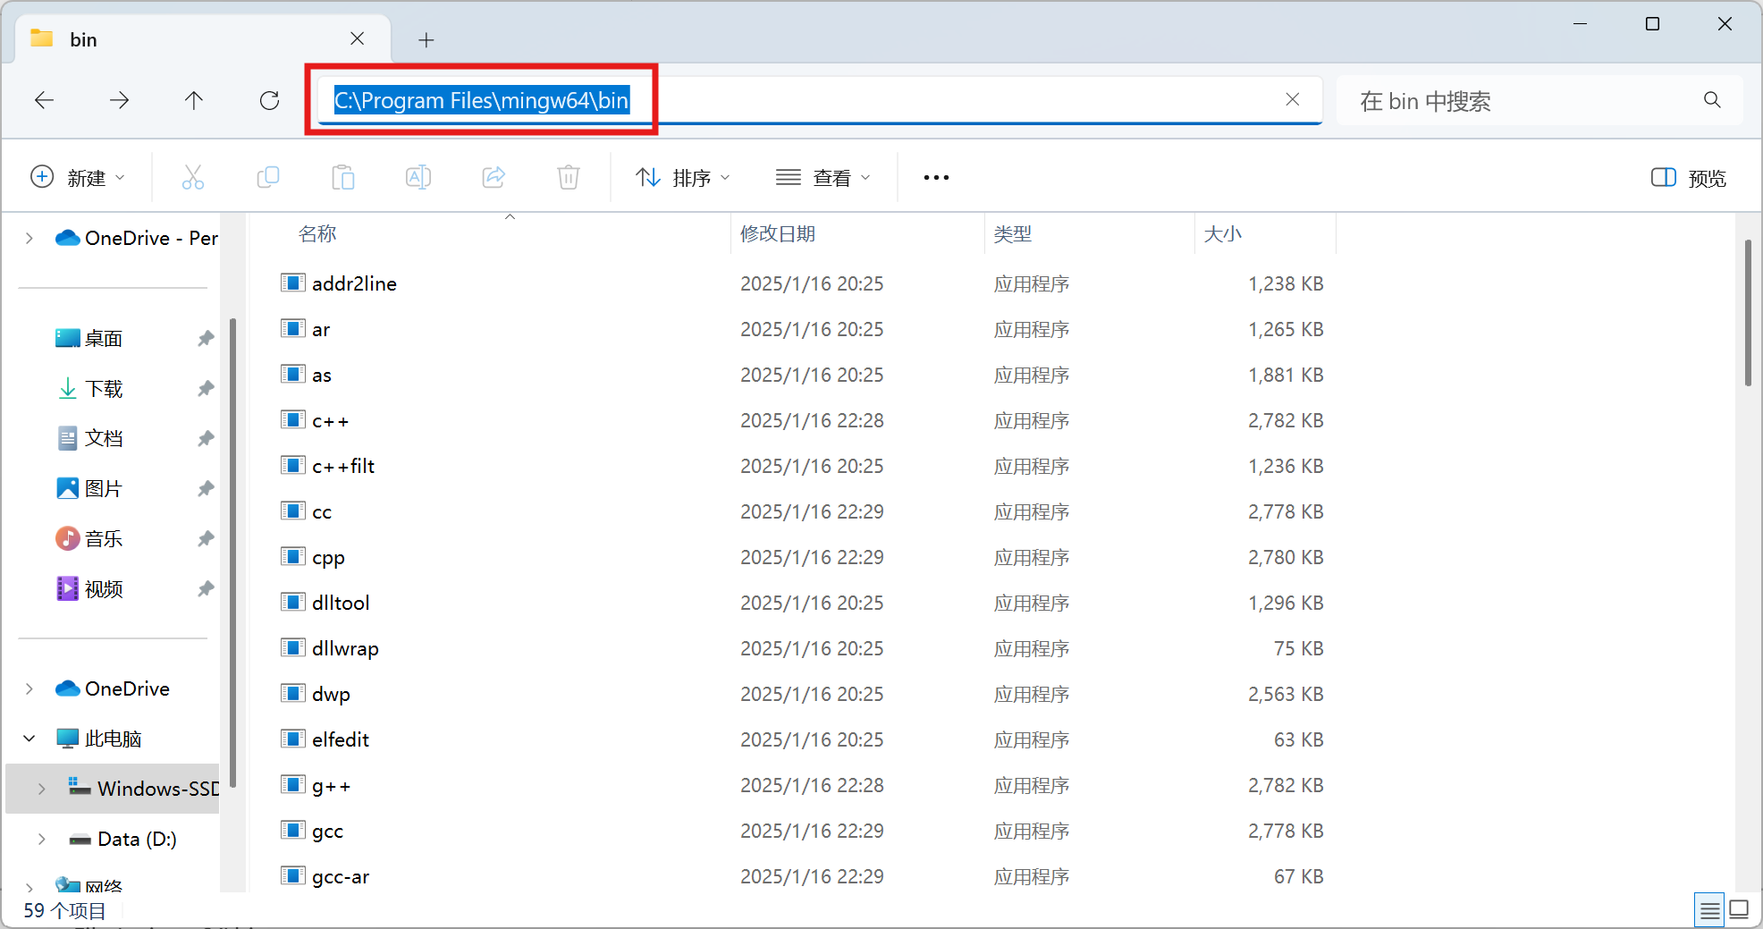
Task: Unpin 图片 using its pin icon
Action: click(206, 488)
